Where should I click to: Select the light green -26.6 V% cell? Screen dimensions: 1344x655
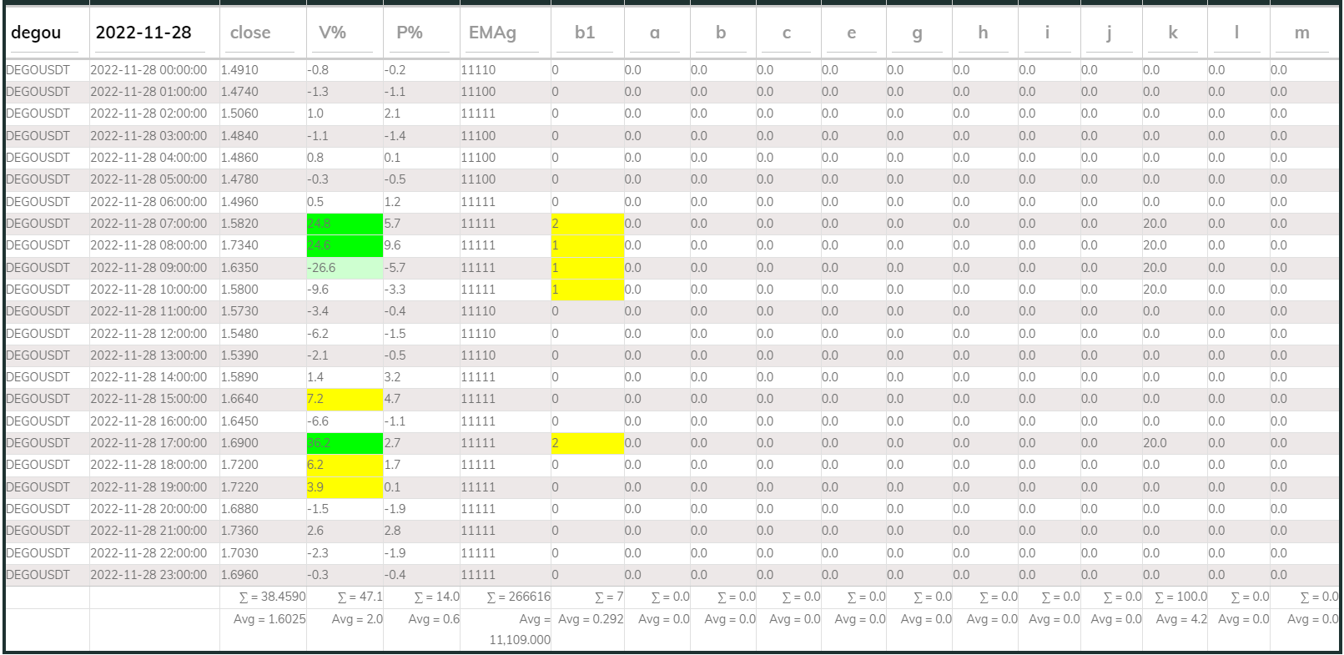(x=344, y=268)
